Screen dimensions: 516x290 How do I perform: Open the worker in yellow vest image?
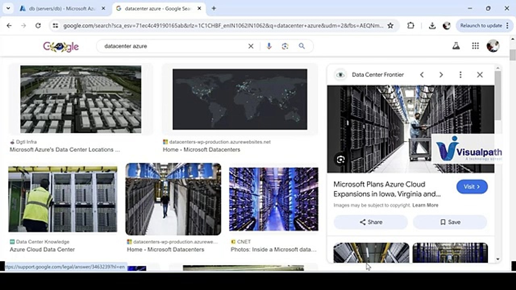(63, 199)
